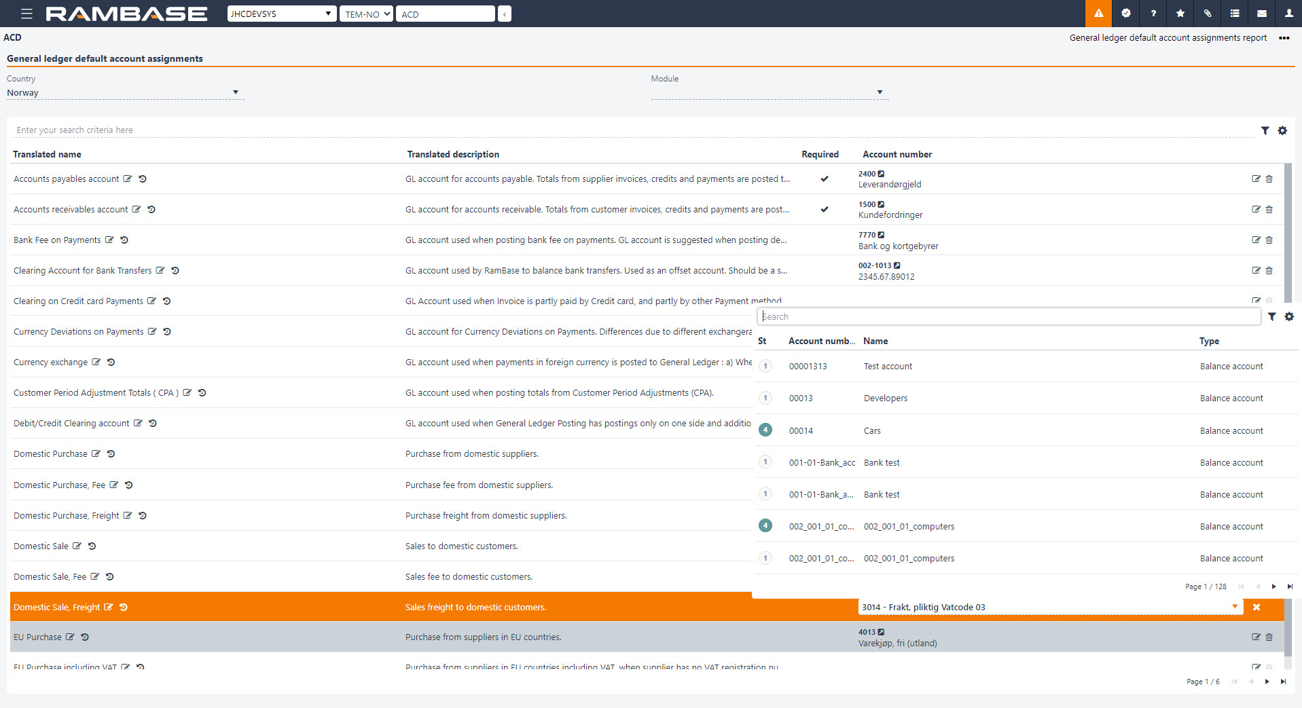Toggle Required checkmark for Accounts receivables account
The image size is (1302, 708).
(x=824, y=210)
